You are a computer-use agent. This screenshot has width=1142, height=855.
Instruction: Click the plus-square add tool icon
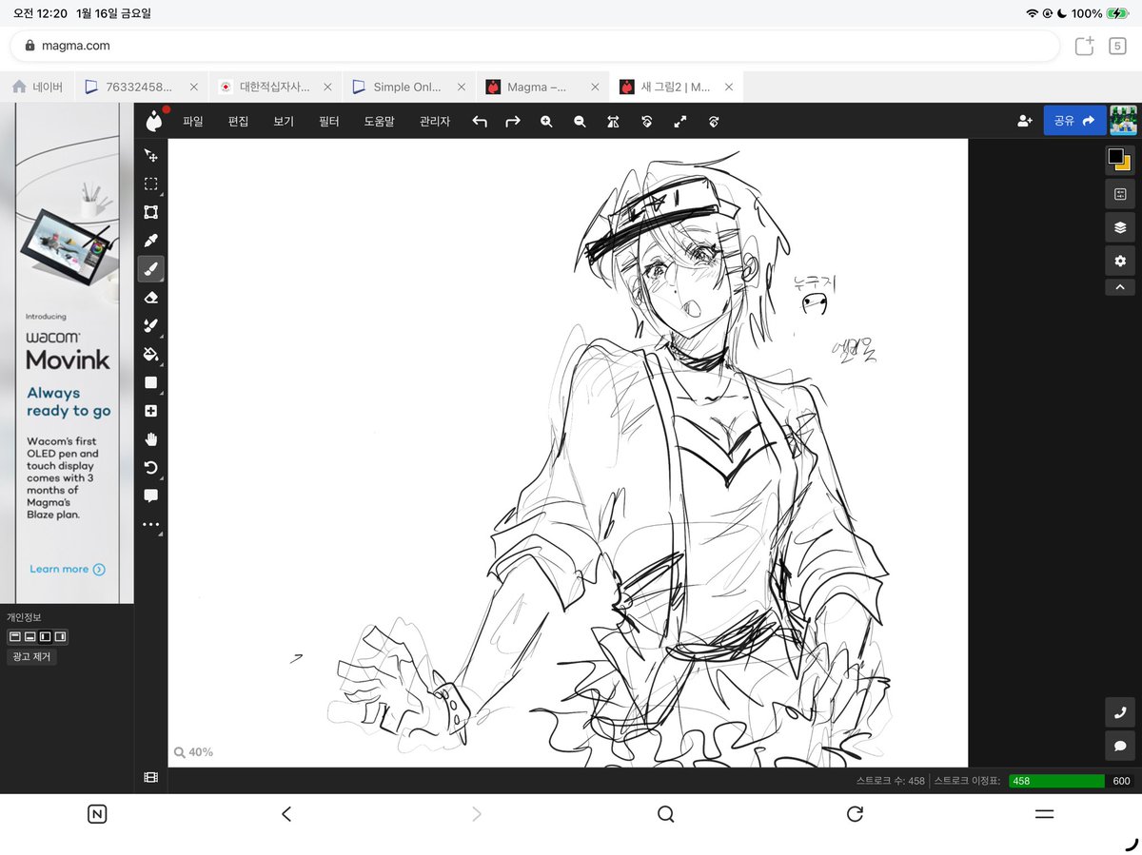(150, 411)
